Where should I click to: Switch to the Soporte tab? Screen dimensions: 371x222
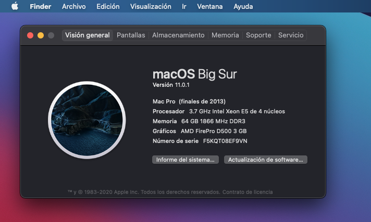(x=258, y=35)
